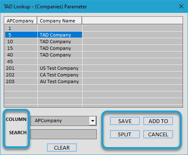Select APCompany cell with value 201
Screen dimensions: 188x155
(x=21, y=68)
